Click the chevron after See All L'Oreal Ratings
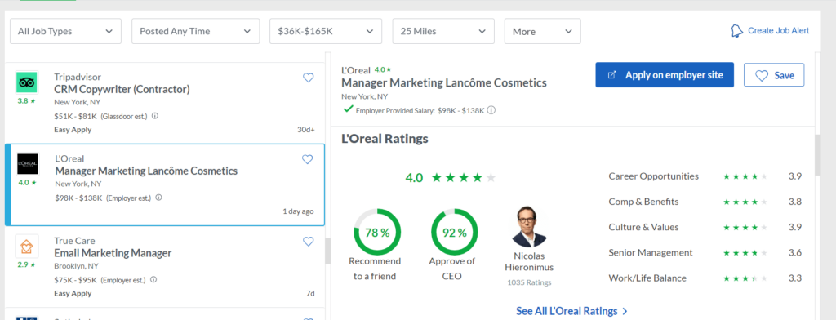 (x=625, y=311)
